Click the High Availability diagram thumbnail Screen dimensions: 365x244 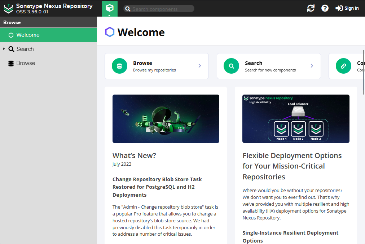[x=296, y=119]
